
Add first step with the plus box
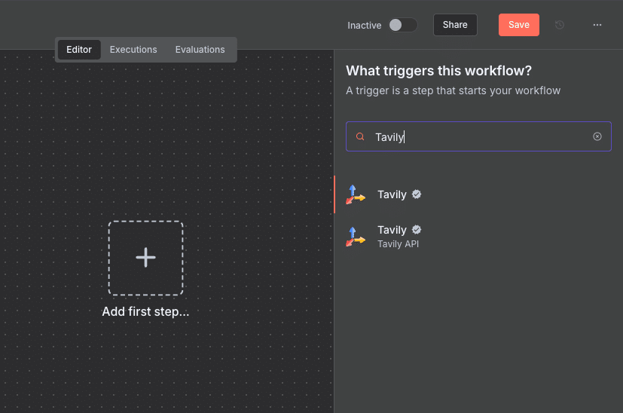[146, 258]
